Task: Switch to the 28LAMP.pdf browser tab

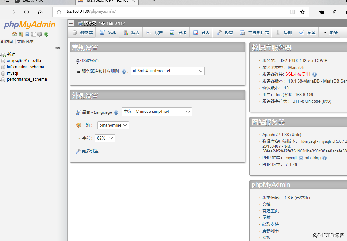Action: (43, 1)
